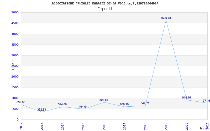
Task: Click the 4500 y-axis tick label
Action: 15,23
